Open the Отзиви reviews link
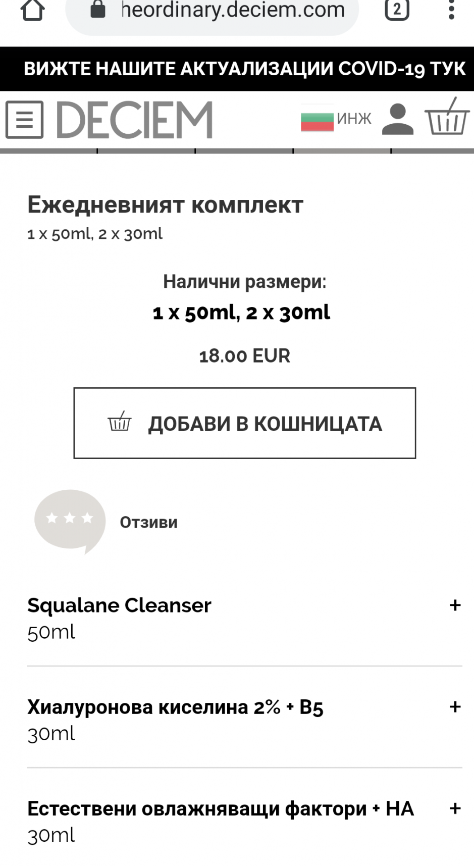Screen dimensions: 474x866 tap(148, 522)
